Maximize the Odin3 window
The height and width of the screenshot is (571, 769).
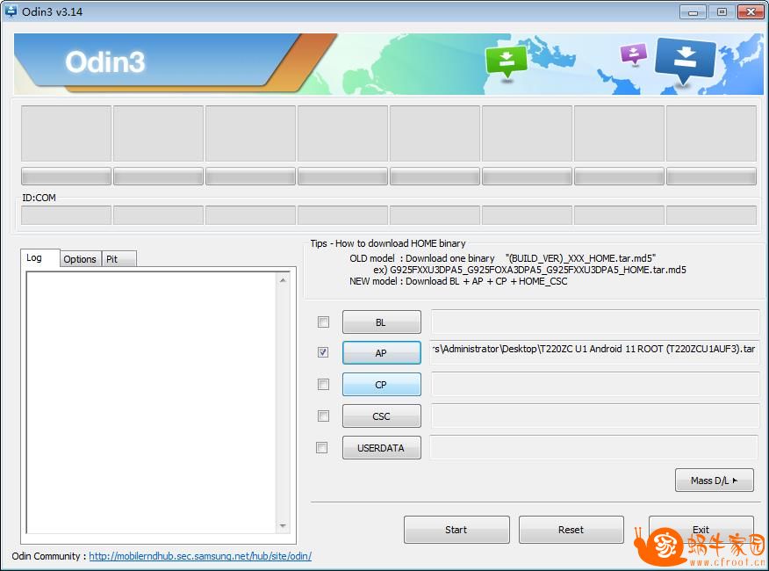[x=722, y=11]
